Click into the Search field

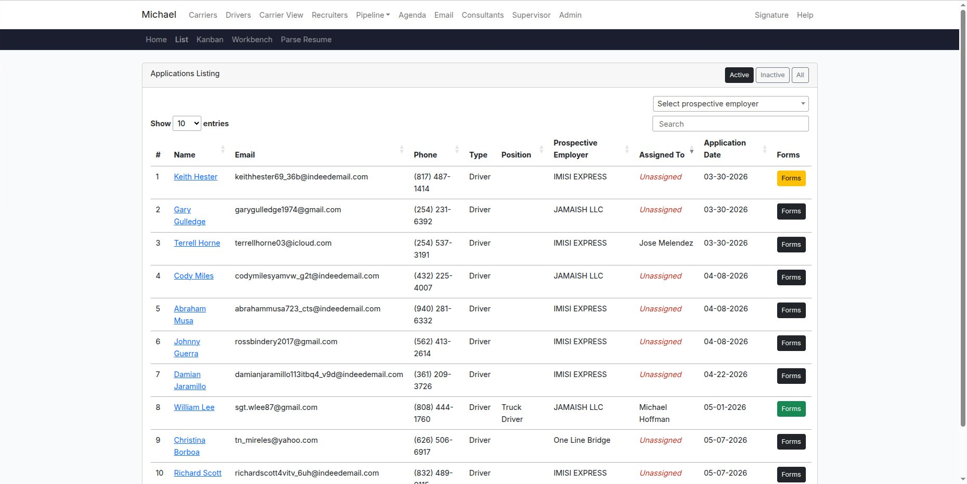[x=731, y=124]
